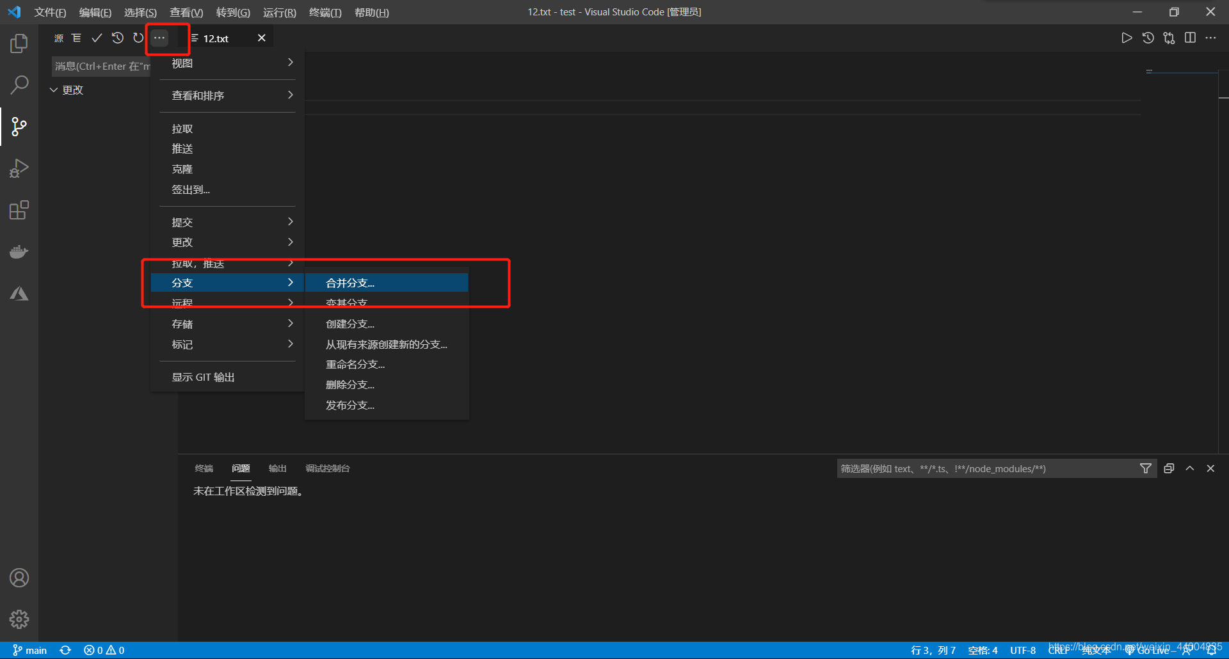The image size is (1229, 659).
Task: Open the Accounts menu icon
Action: 19,578
